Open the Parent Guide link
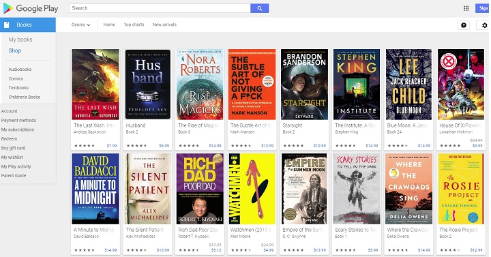The height and width of the screenshot is (257, 491). point(14,176)
